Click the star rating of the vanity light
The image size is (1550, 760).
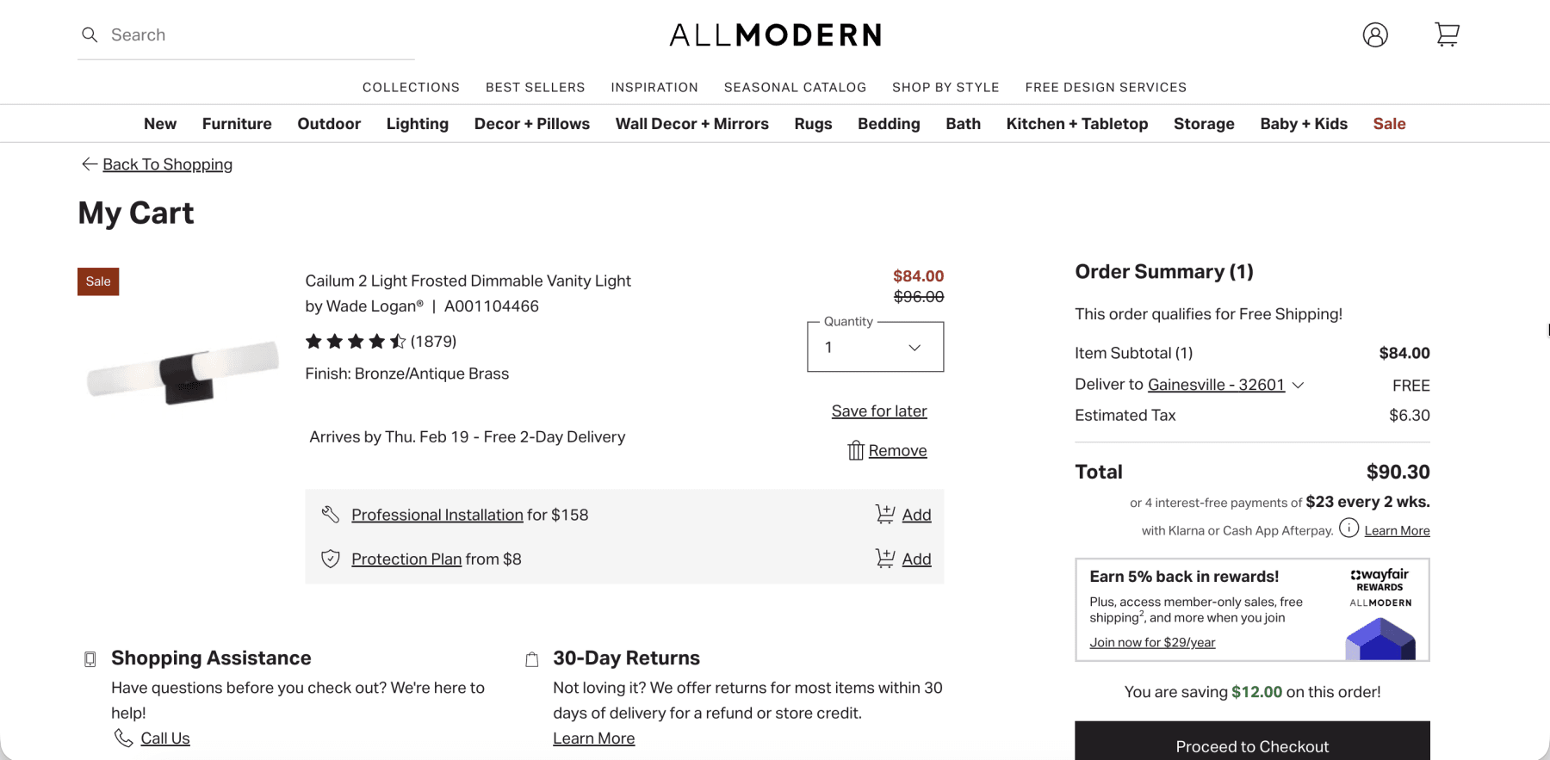[x=356, y=341]
